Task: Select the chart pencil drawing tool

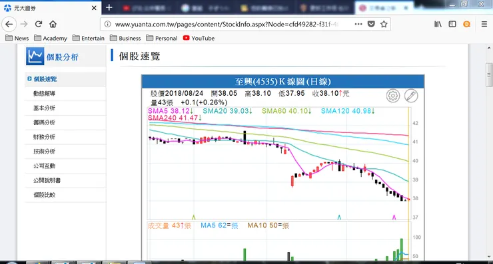Action: (411, 96)
